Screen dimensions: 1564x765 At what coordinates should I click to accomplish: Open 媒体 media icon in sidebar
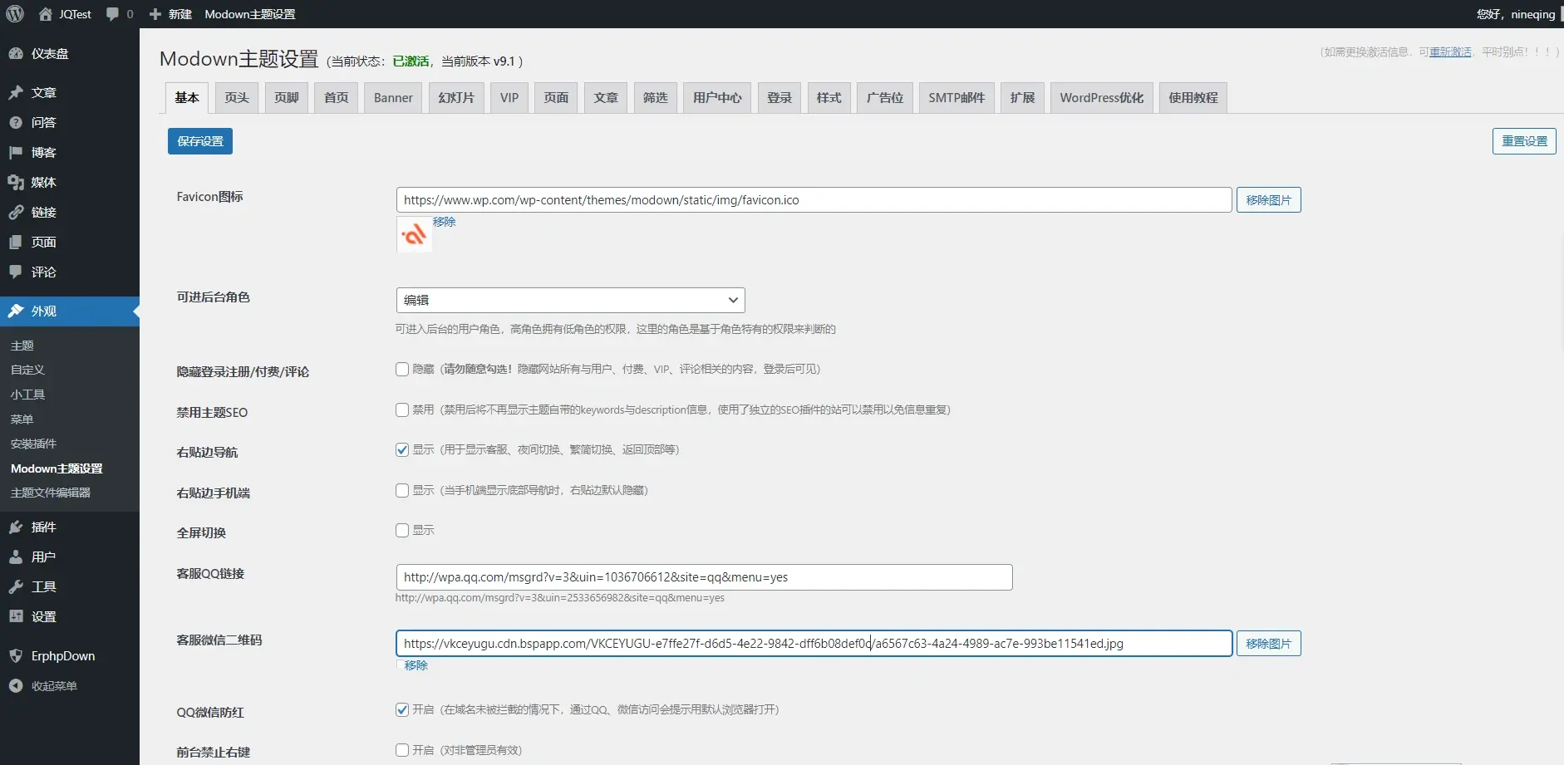pos(16,182)
